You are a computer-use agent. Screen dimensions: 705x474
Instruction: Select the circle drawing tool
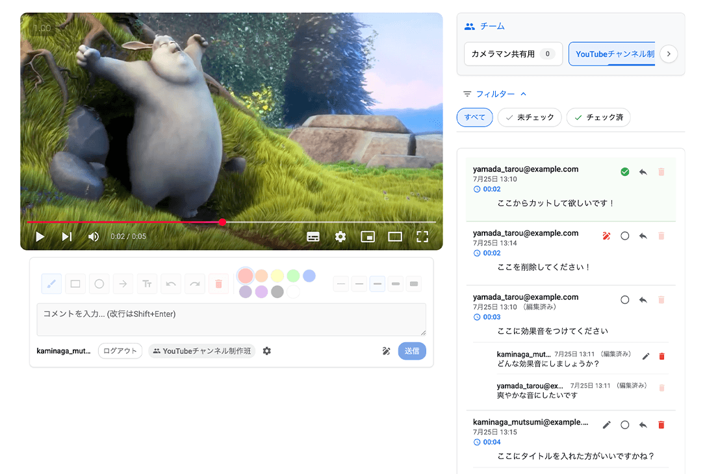99,284
